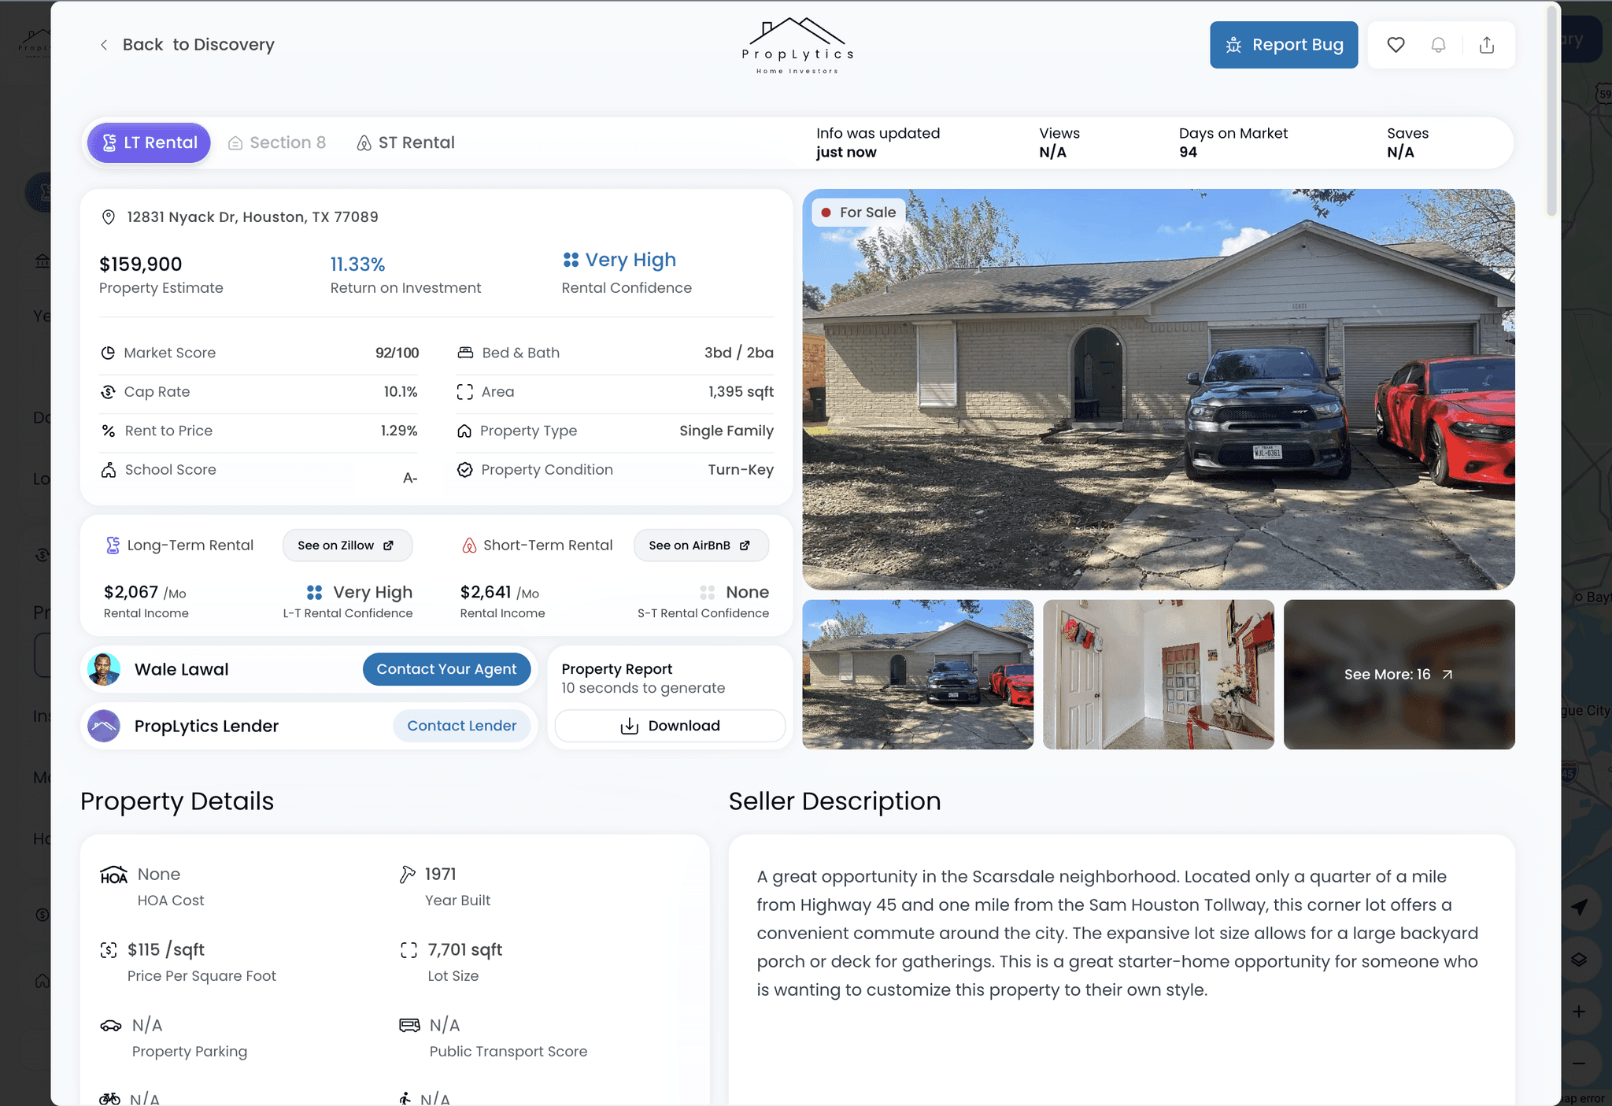1612x1106 pixels.
Task: Click the notification bell icon
Action: pyautogui.click(x=1438, y=45)
